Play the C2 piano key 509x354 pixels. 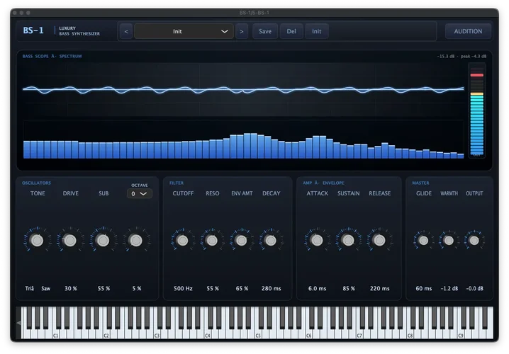click(106, 333)
